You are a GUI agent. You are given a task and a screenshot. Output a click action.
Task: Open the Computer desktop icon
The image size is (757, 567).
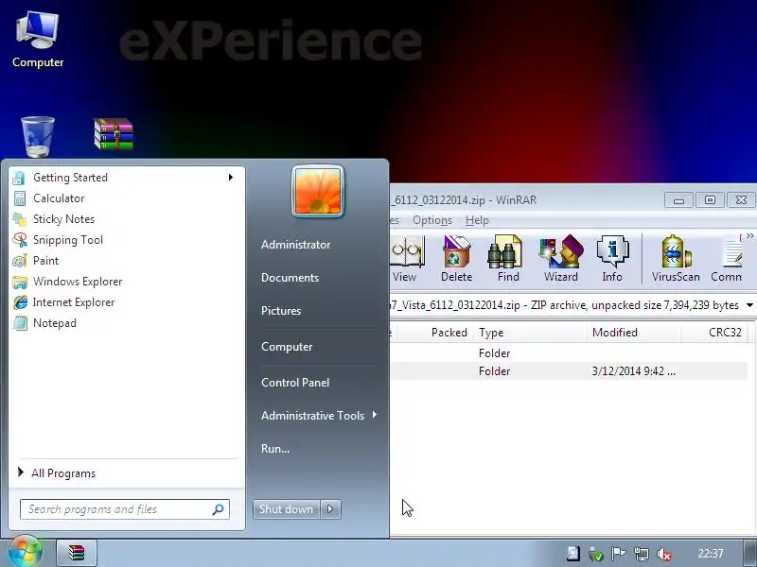(38, 40)
